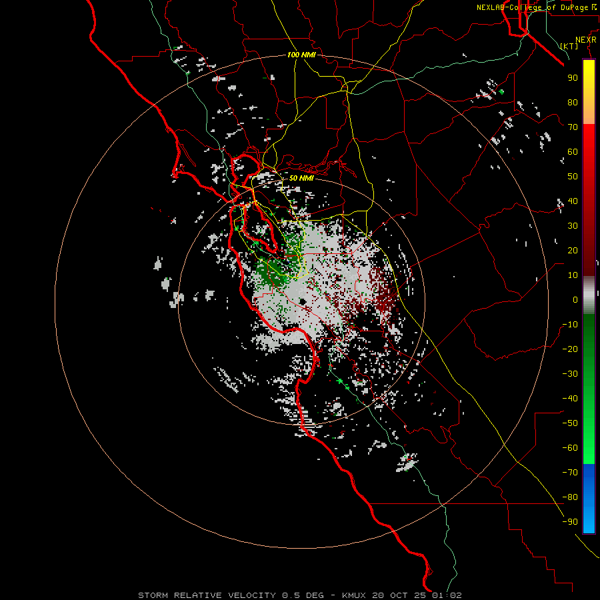The width and height of the screenshot is (600, 600).
Task: Click the -20 scale value
Action: 570,349
